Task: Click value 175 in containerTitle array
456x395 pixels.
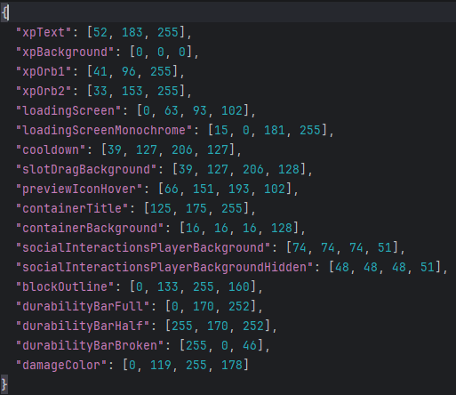Action: click(x=196, y=208)
